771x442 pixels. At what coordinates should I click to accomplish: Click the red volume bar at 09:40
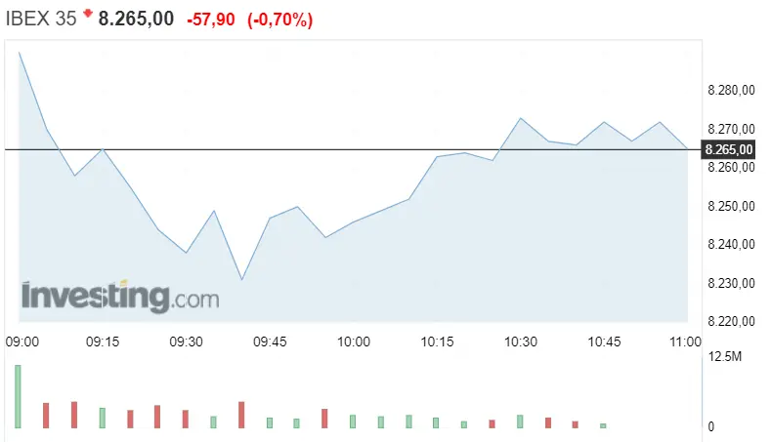241,415
